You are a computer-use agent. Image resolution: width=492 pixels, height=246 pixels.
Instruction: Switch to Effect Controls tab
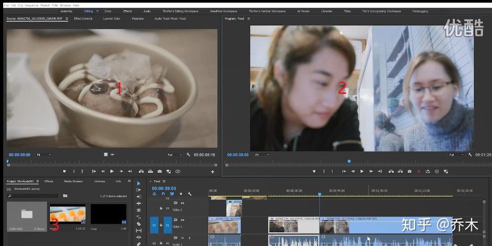(83, 19)
